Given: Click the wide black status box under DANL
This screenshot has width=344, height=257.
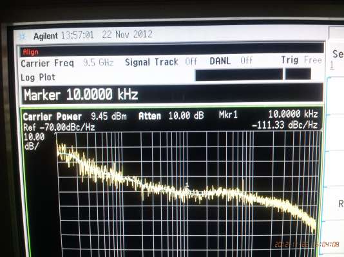Looking at the screenshot, I should pos(239,75).
